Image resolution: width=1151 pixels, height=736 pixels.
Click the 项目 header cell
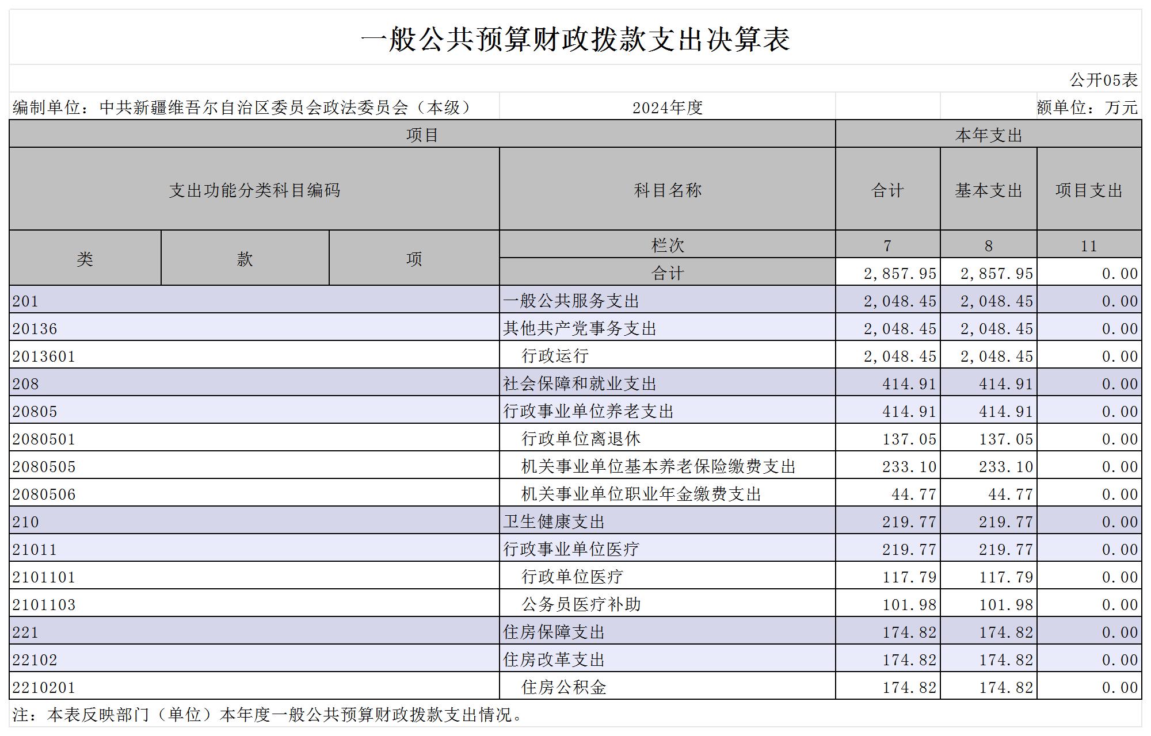coord(422,135)
